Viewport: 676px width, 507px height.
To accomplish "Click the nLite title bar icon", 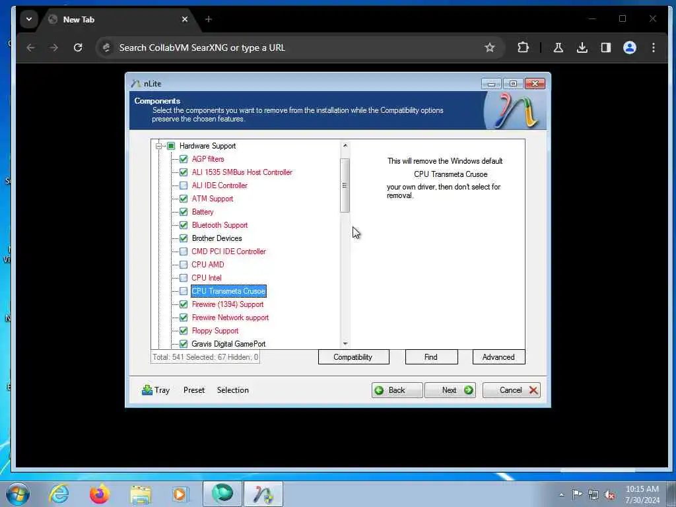I will [x=136, y=84].
